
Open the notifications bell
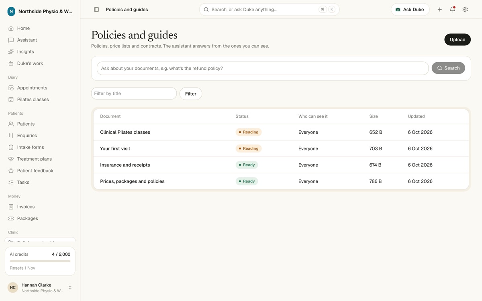pos(452,10)
